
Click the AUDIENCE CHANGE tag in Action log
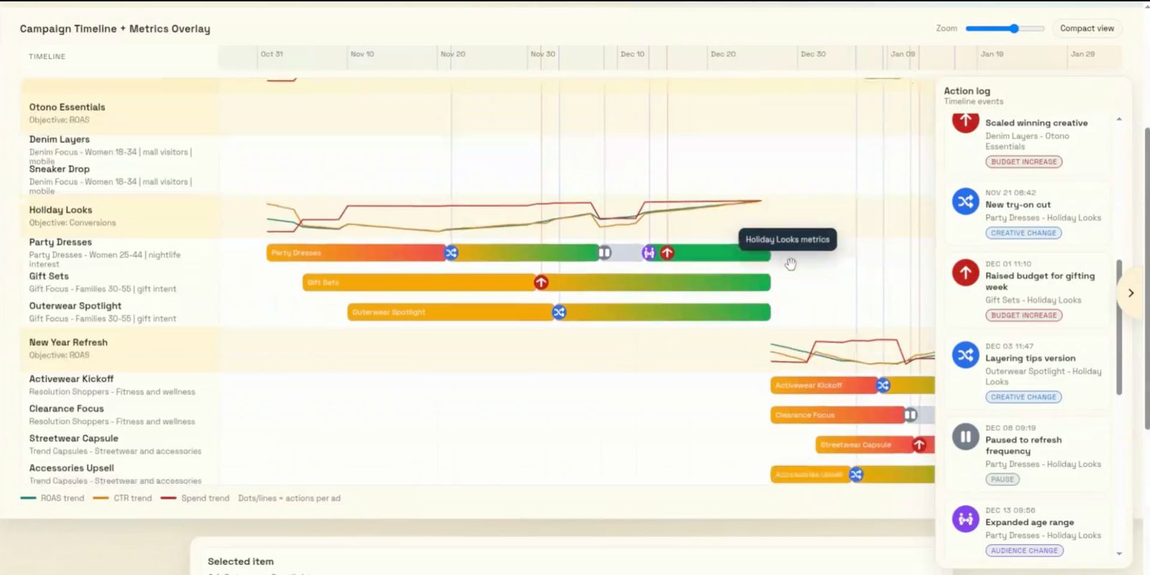pyautogui.click(x=1024, y=551)
